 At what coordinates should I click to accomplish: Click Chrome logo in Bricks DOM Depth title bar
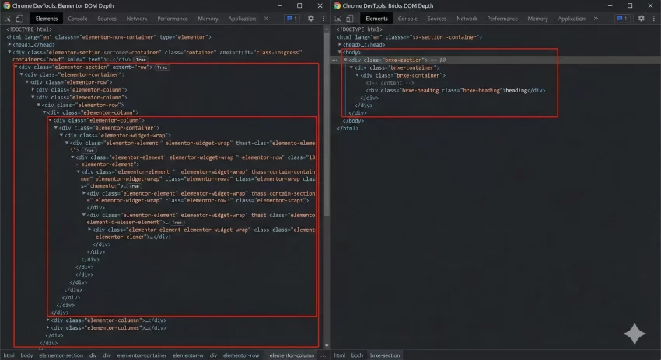(x=337, y=6)
